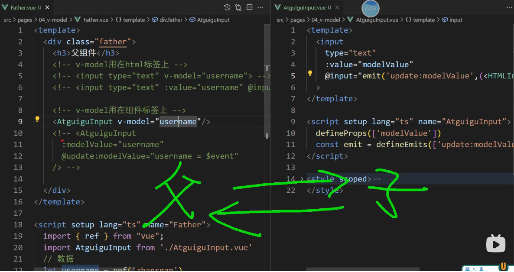Click the <input tag on line 2 of AtguiguInput.vue

[330, 42]
